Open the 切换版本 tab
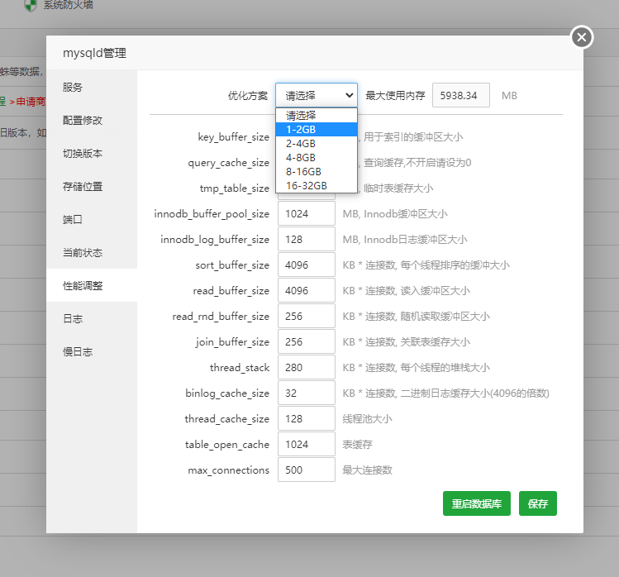 [x=92, y=153]
